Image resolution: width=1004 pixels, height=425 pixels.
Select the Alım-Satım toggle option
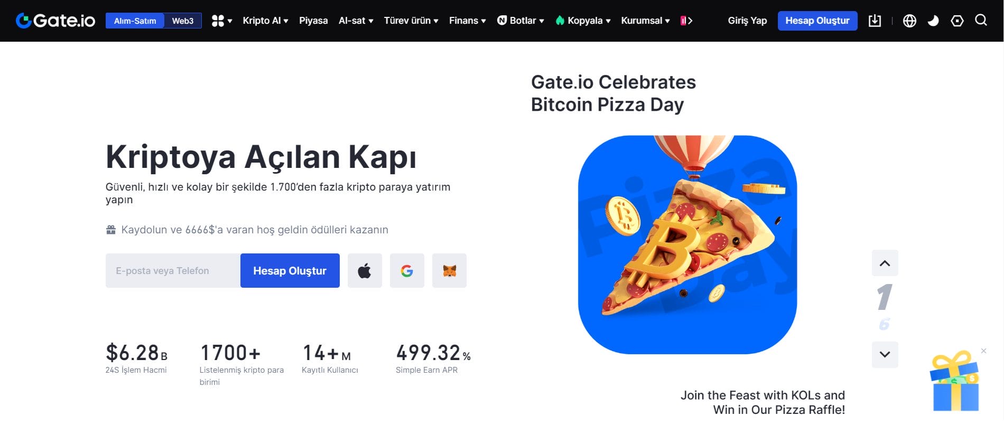pos(134,21)
